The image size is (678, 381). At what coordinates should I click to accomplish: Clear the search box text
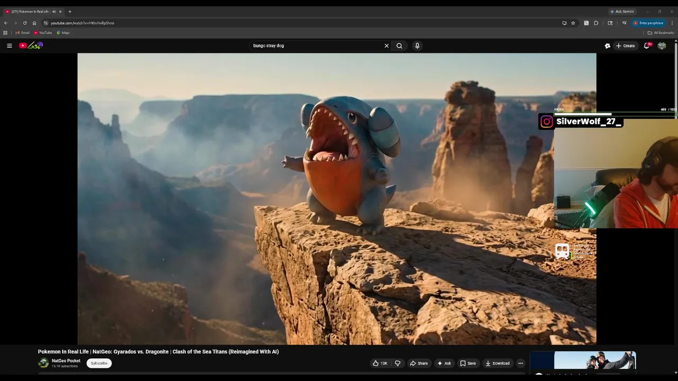tap(386, 46)
